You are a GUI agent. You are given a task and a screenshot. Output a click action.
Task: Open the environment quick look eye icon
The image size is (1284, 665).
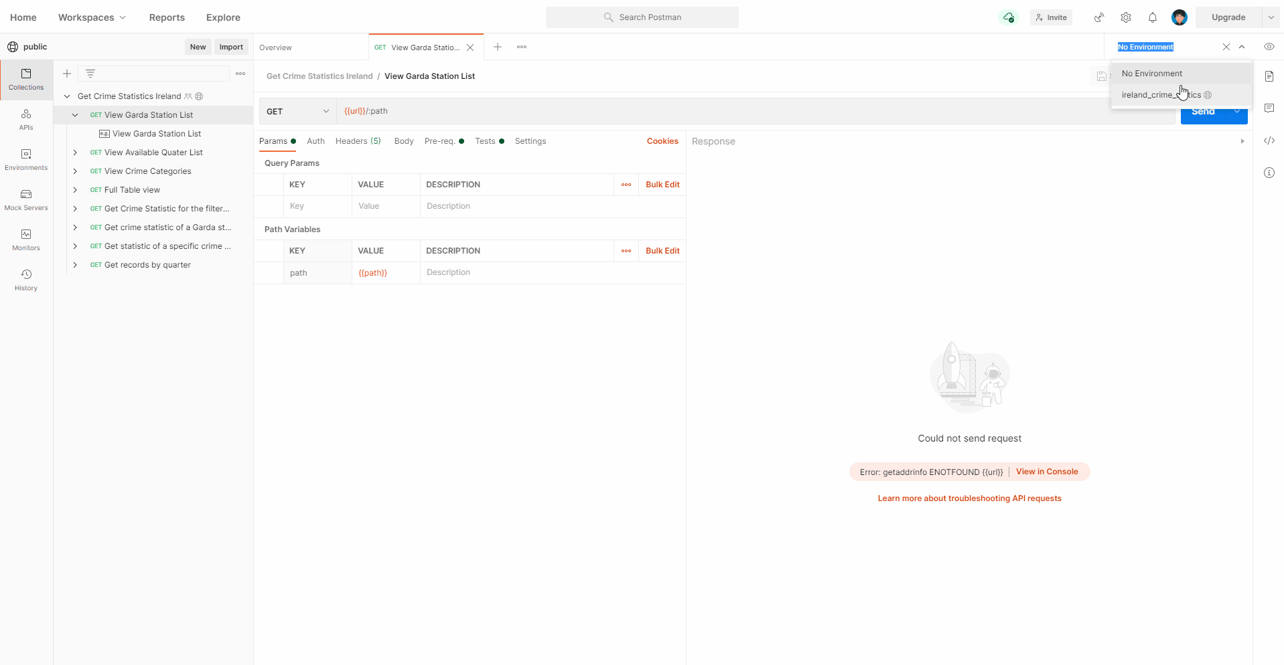pos(1269,47)
